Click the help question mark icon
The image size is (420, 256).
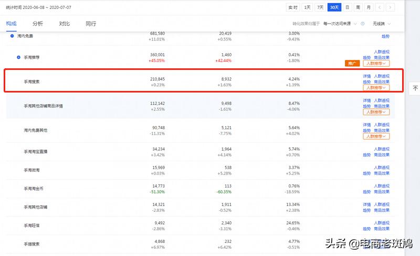coord(363,24)
